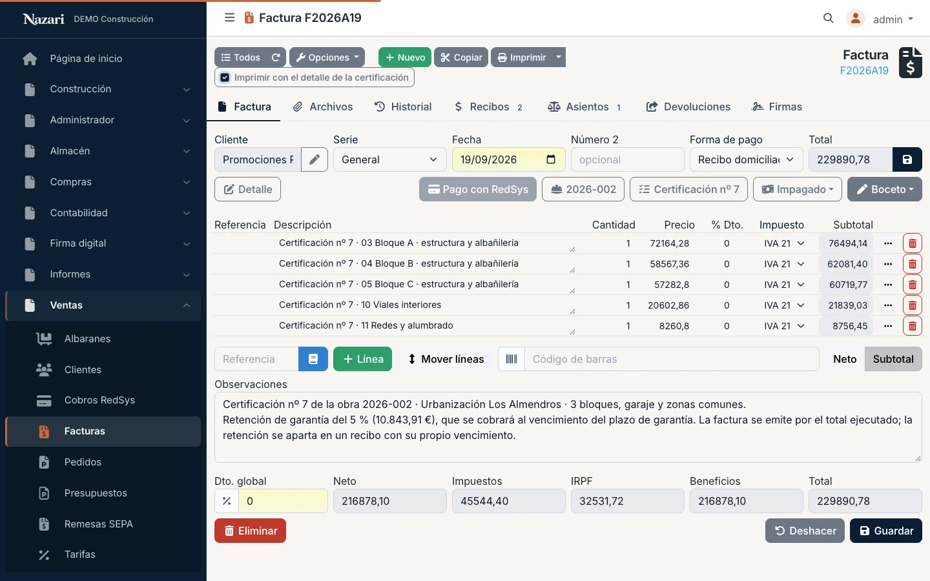Click the blue reference lookup icon
The height and width of the screenshot is (581, 930).
tap(313, 359)
